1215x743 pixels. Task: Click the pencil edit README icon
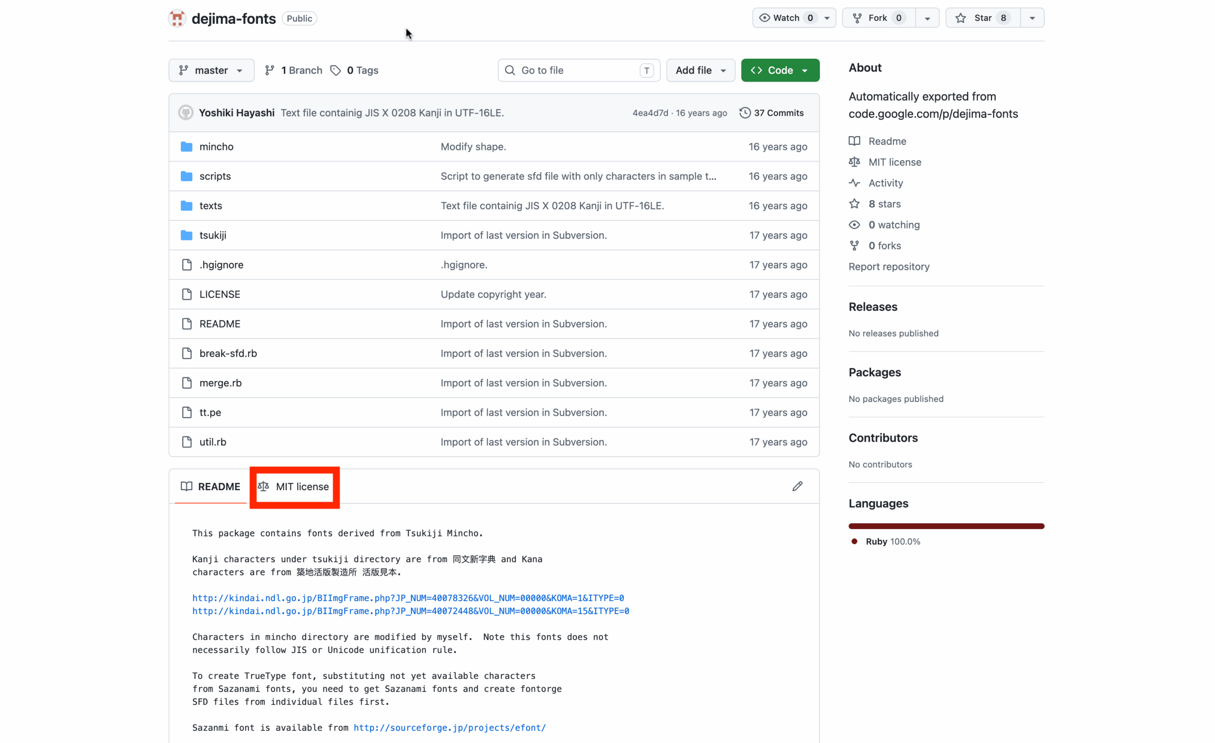pyautogui.click(x=797, y=486)
